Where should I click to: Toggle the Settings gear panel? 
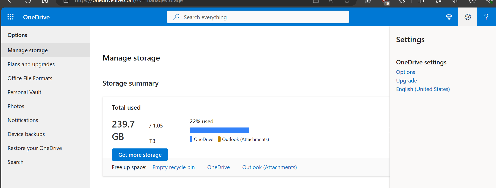point(467,17)
